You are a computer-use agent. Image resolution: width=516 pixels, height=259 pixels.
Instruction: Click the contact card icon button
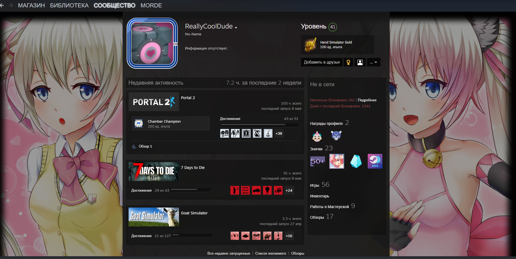[x=360, y=62]
